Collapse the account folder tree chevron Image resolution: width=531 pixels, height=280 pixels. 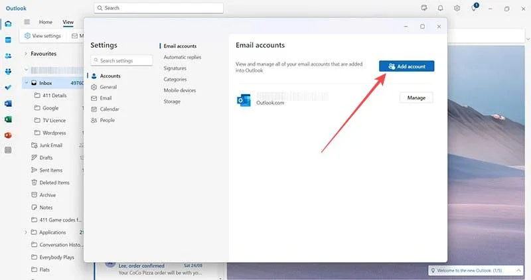coord(26,70)
